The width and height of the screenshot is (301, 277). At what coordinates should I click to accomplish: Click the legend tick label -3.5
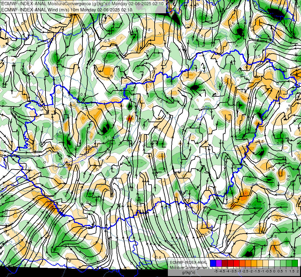234,271
